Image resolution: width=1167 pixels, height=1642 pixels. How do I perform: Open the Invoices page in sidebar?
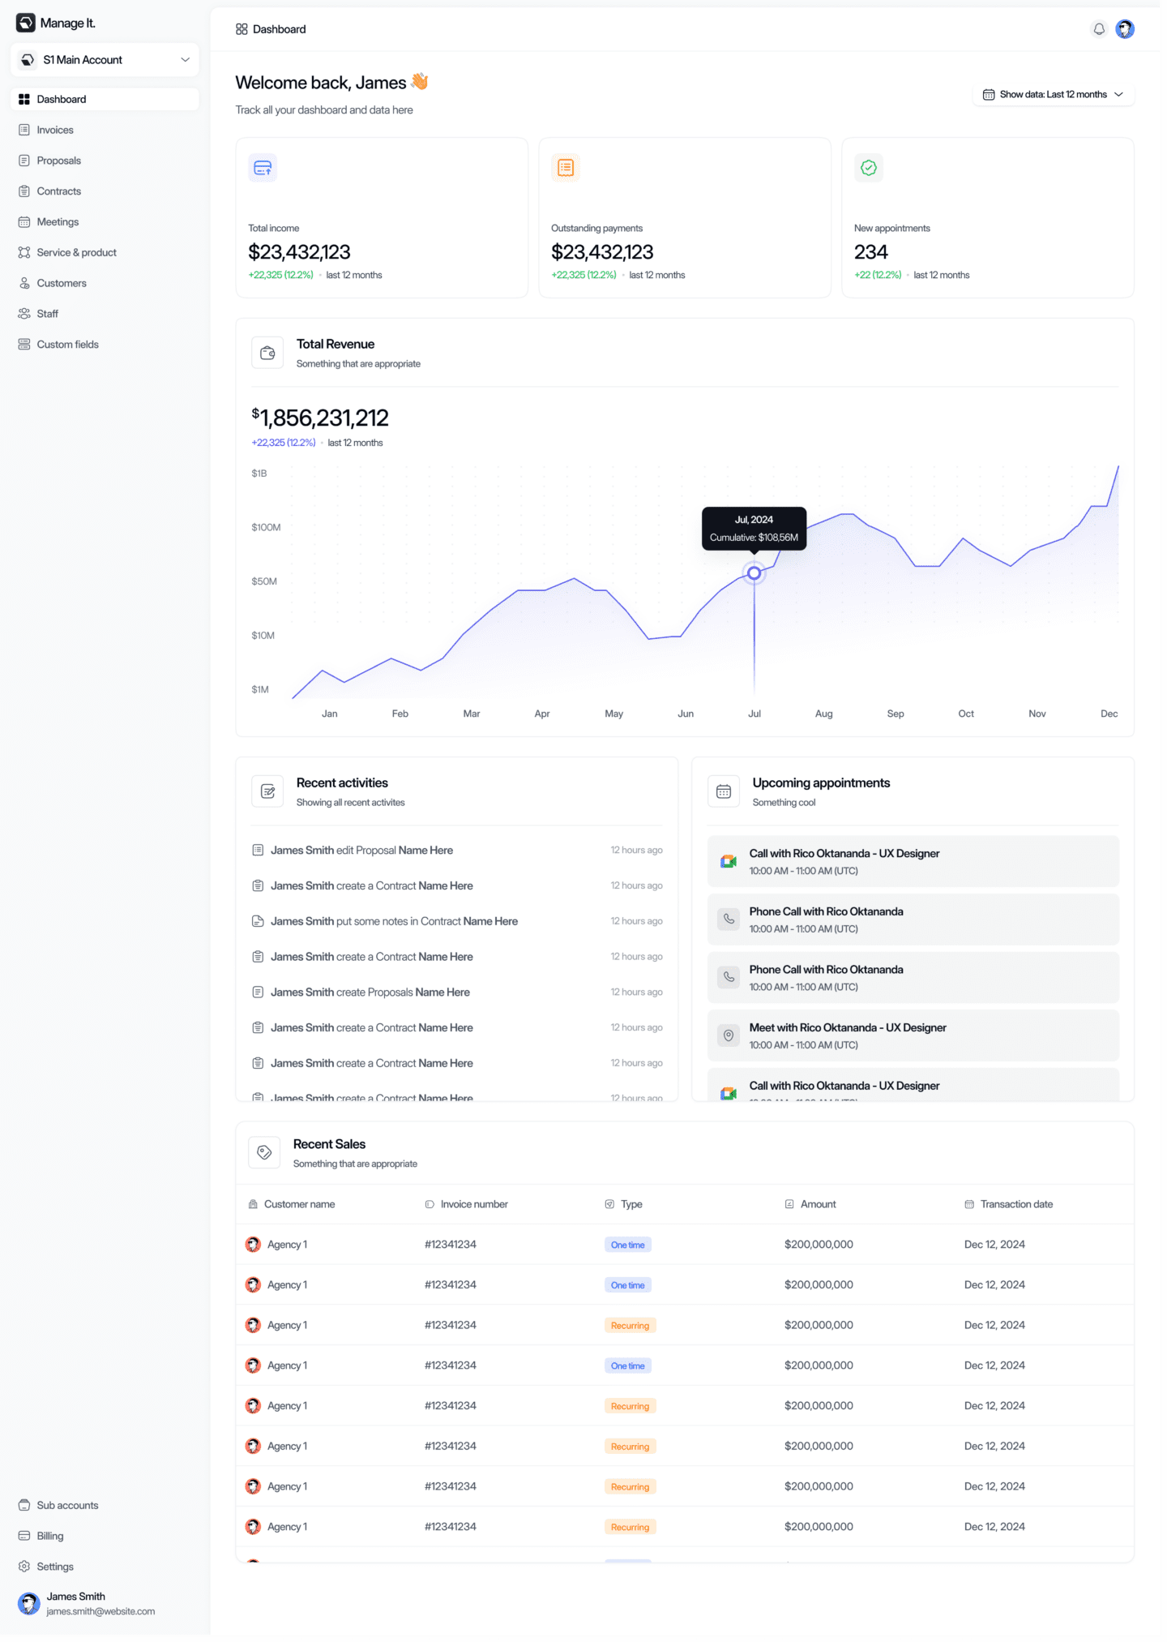[55, 130]
